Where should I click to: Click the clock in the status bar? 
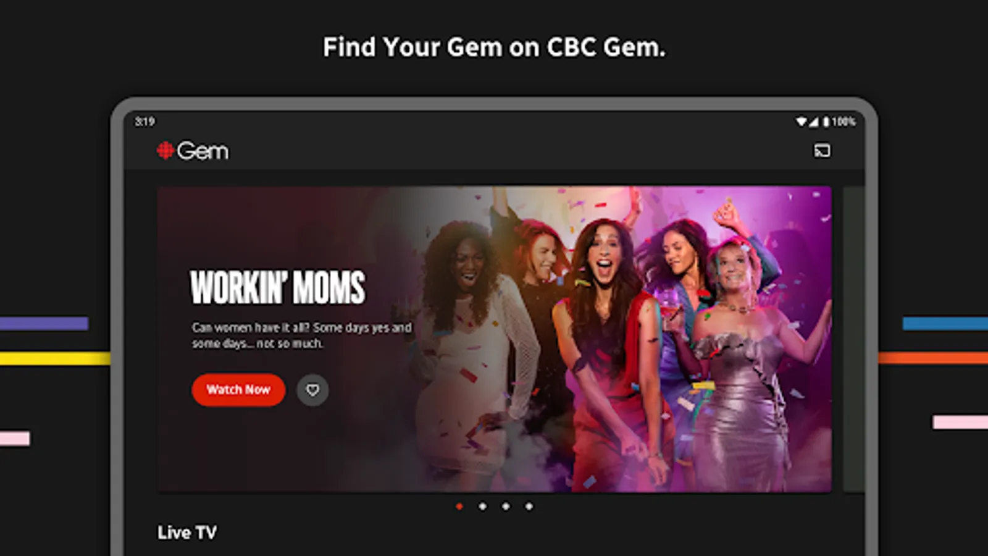tap(145, 122)
